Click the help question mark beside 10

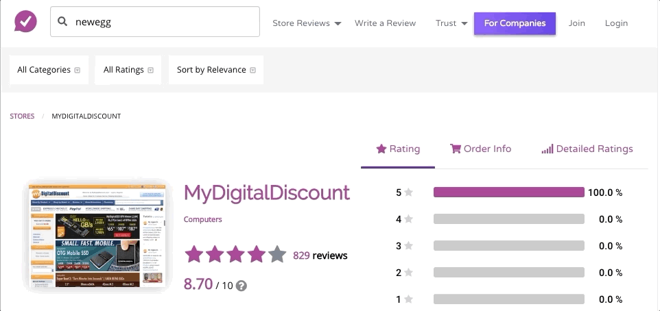pos(241,286)
